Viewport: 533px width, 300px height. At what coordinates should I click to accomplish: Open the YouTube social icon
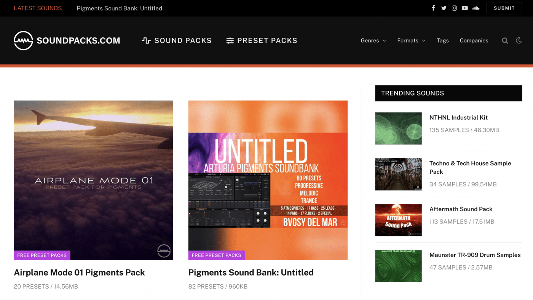point(465,8)
